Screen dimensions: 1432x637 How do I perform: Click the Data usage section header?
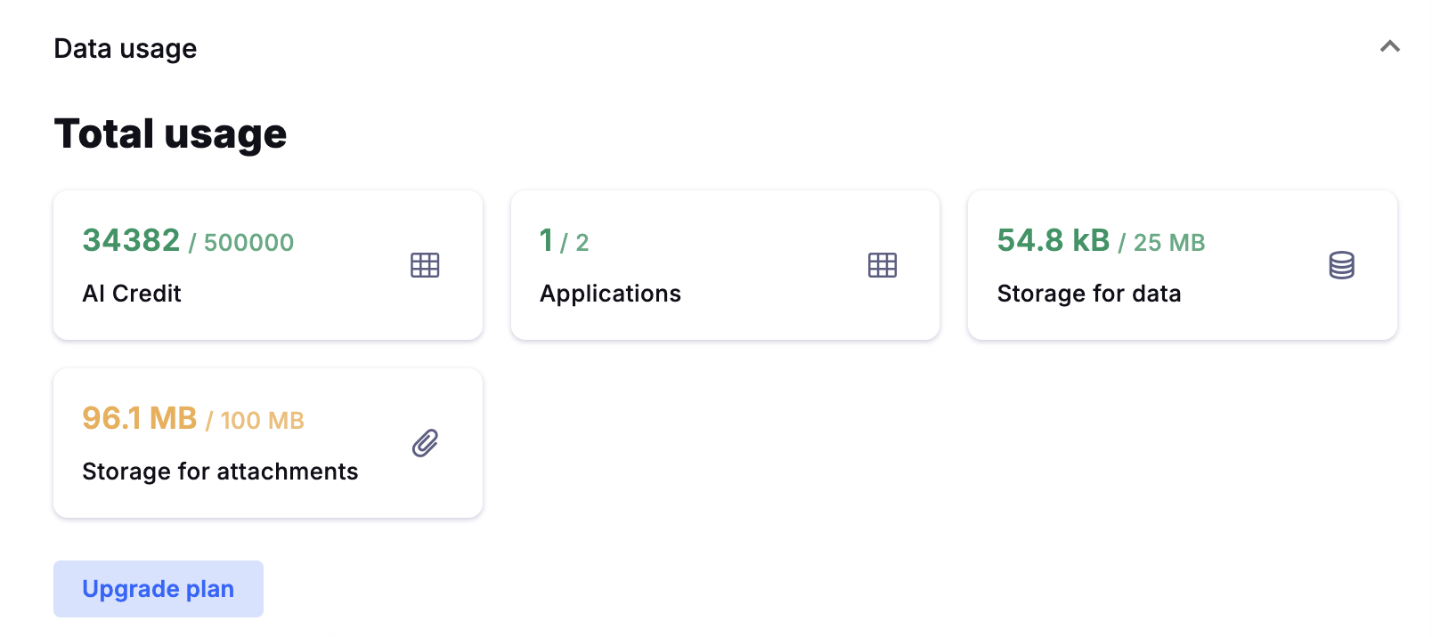(x=126, y=49)
